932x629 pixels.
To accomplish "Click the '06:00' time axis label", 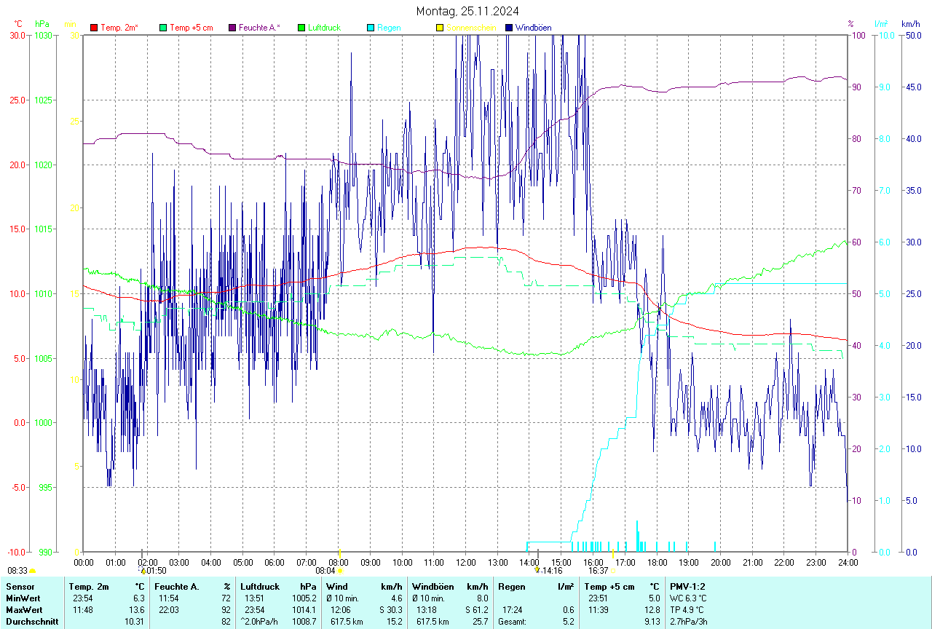I will coord(275,562).
